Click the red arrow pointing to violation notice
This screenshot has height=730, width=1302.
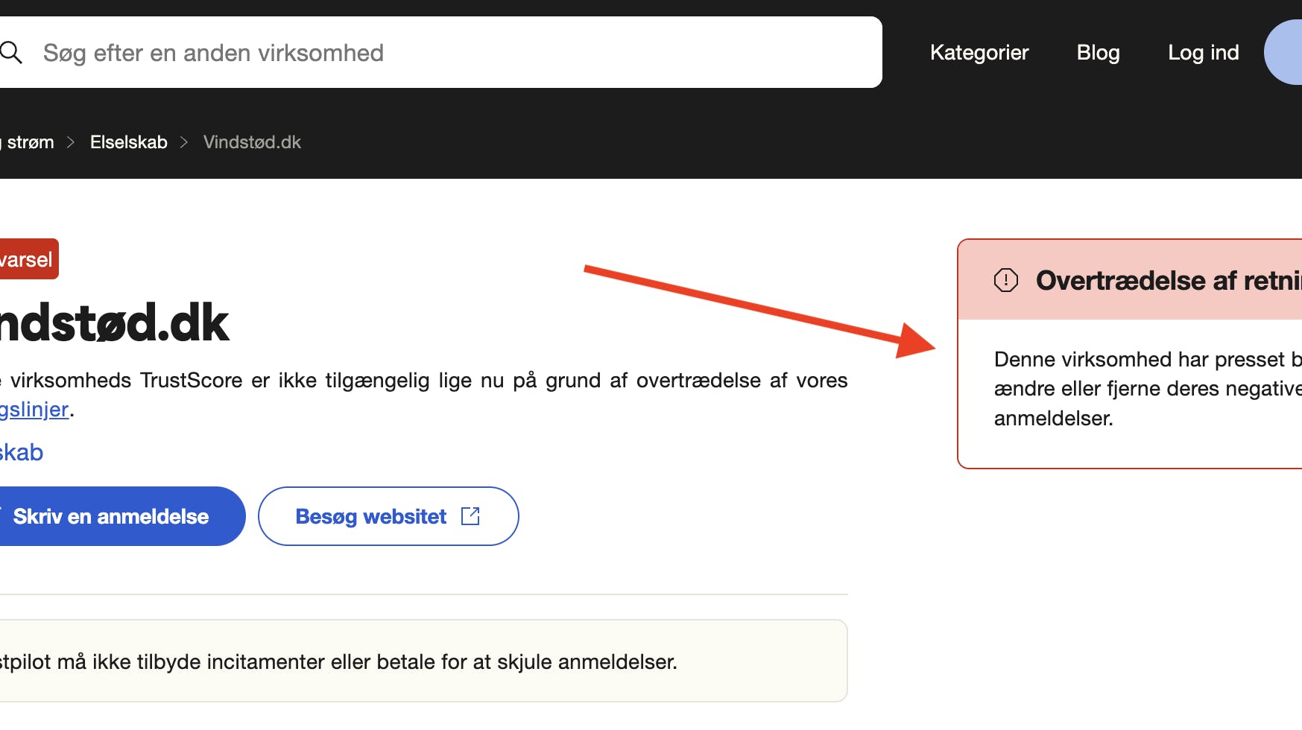[760, 305]
